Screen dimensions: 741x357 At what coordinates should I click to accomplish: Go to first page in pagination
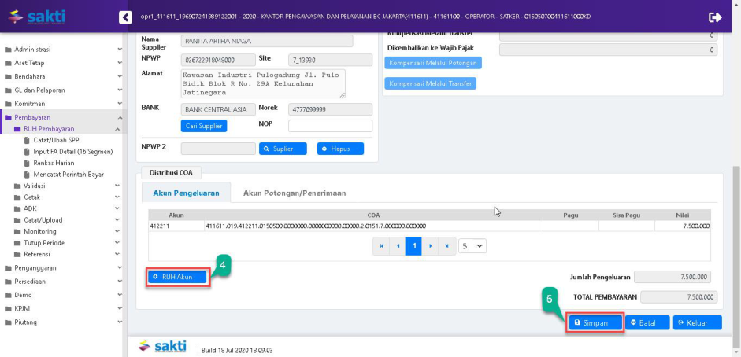pyautogui.click(x=383, y=246)
